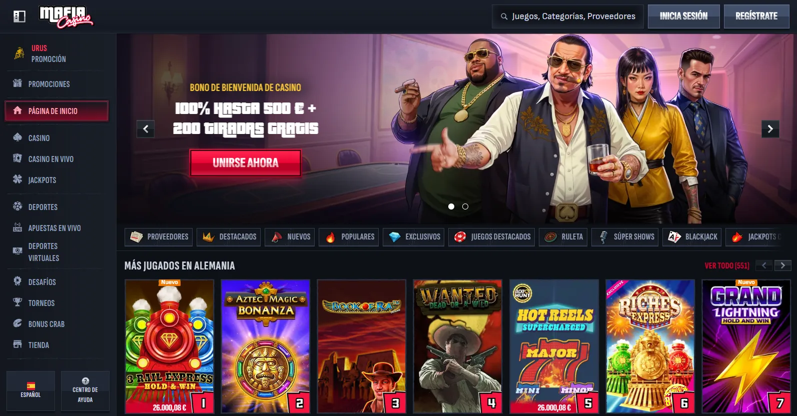Open Bonus Crab icon
The image size is (797, 416).
tap(18, 323)
